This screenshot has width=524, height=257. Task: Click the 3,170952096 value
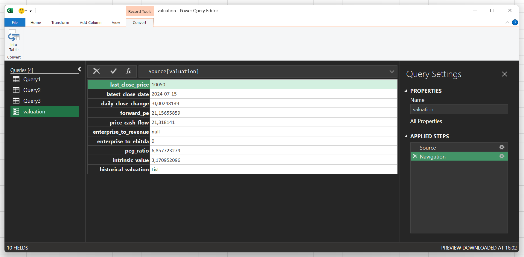(x=166, y=160)
